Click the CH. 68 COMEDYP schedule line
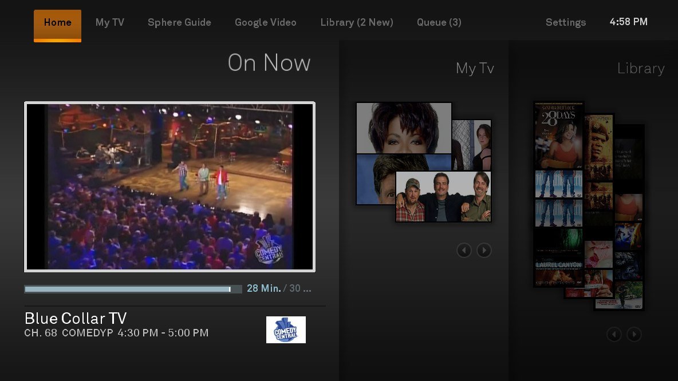This screenshot has width=678, height=381. point(116,333)
